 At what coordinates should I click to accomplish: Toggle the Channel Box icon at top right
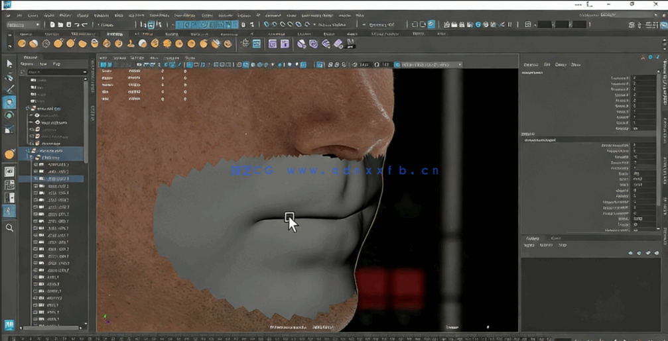(x=663, y=25)
